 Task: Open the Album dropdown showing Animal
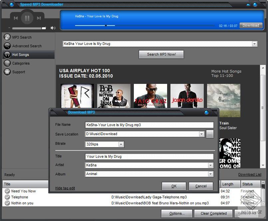point(211,174)
